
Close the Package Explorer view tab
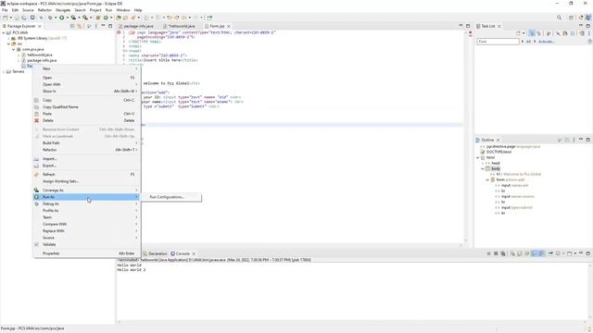pos(40,26)
